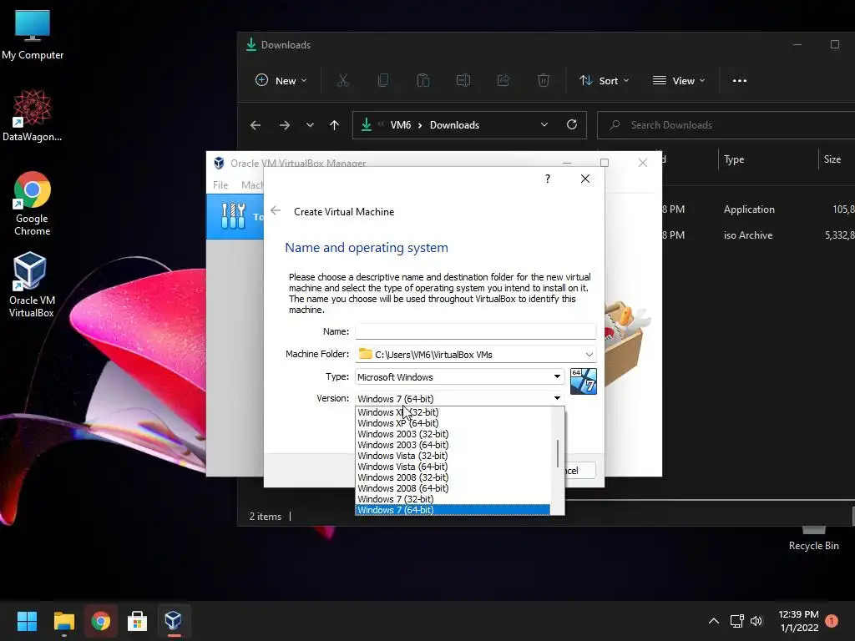Select Windows XP (64-bit) from list
This screenshot has width=855, height=641.
453,423
